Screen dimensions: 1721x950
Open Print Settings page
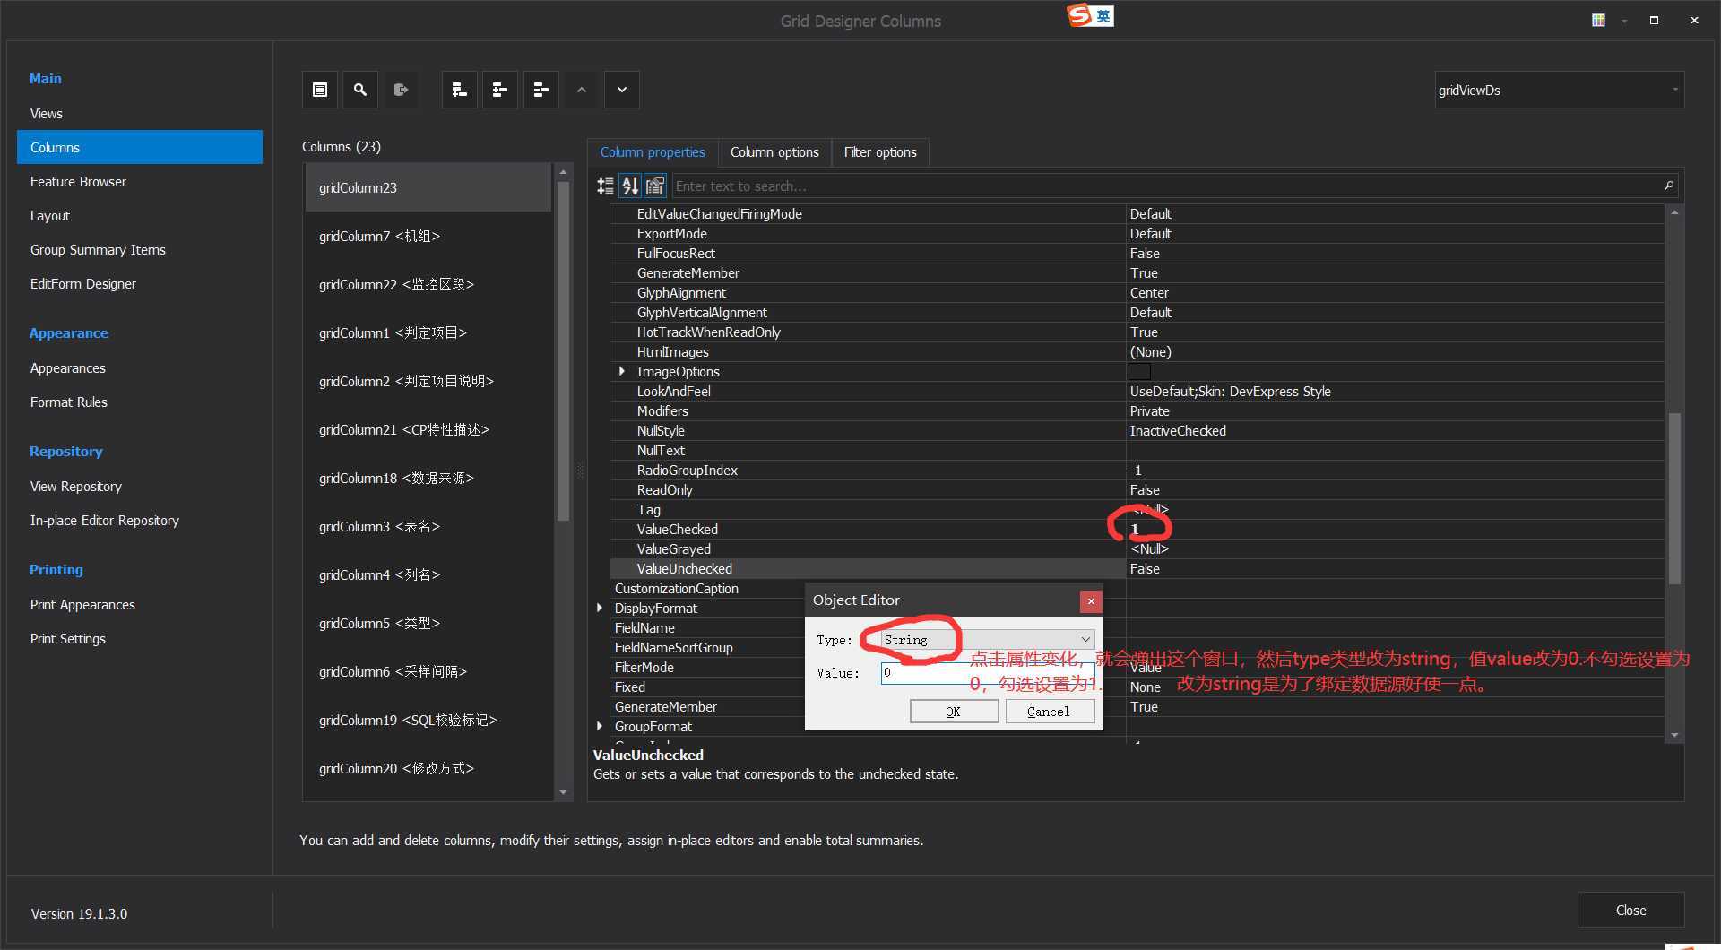coord(140,639)
